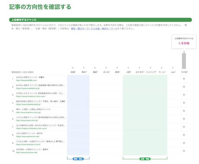The height and width of the screenshot is (164, 199).
Task: Visit URL under 高浜台内科小児科クリニック
Action: (28, 104)
